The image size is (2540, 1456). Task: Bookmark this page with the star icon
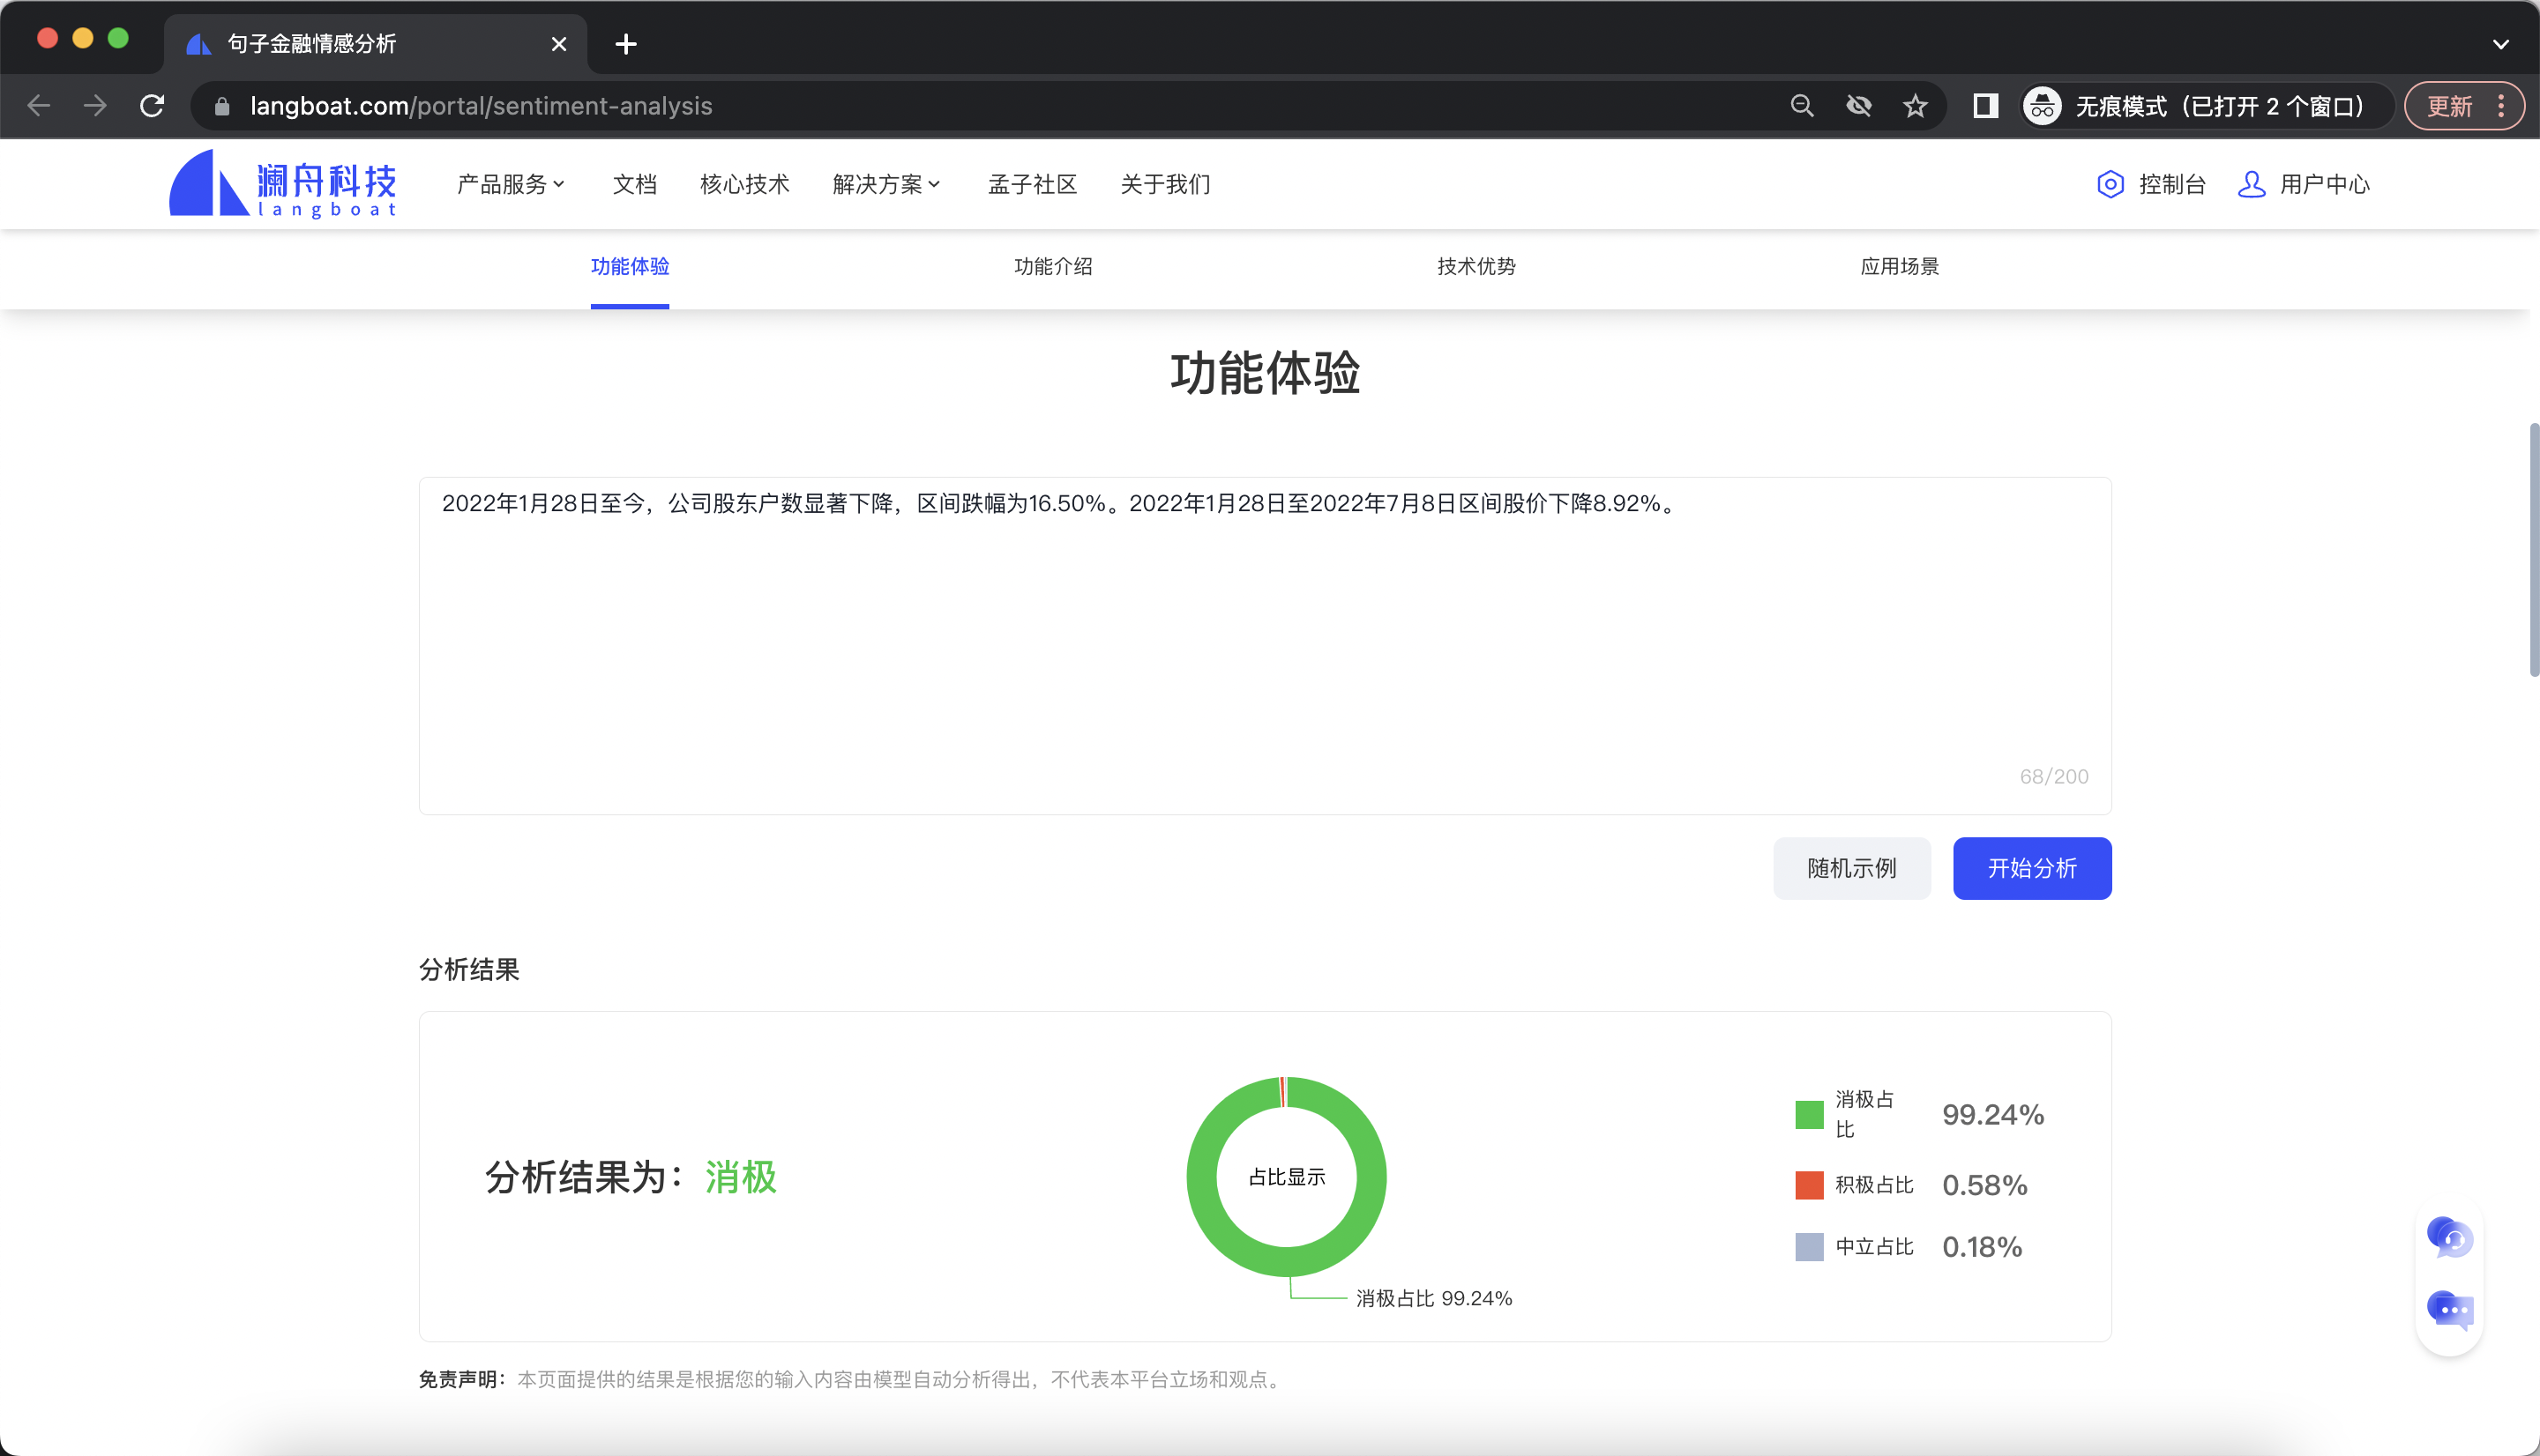pyautogui.click(x=1915, y=106)
